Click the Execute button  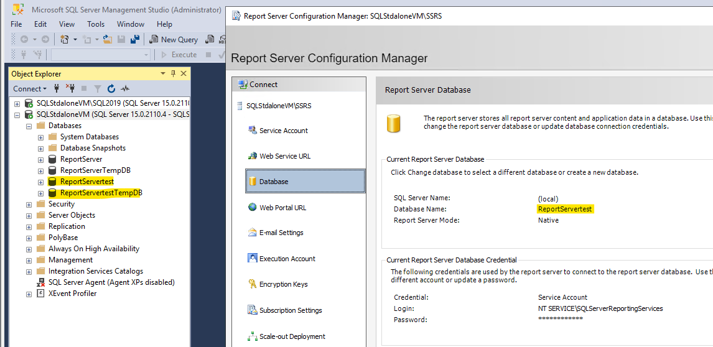click(179, 55)
